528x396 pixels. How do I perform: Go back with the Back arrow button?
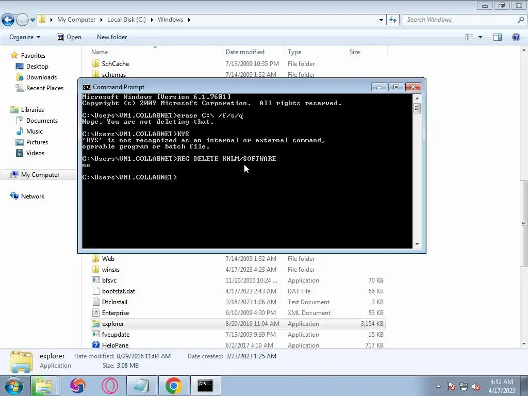[8, 20]
